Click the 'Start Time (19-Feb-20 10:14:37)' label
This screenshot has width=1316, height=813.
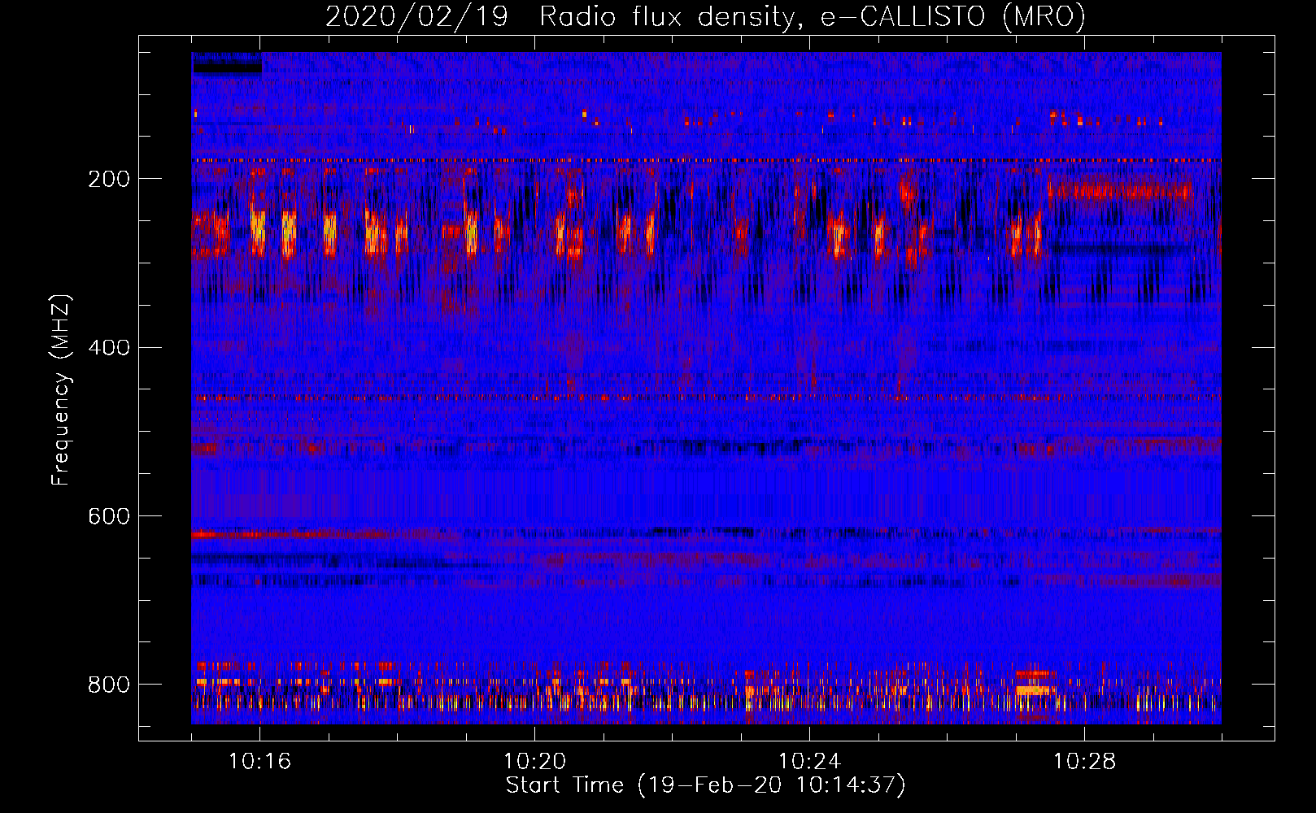705,785
